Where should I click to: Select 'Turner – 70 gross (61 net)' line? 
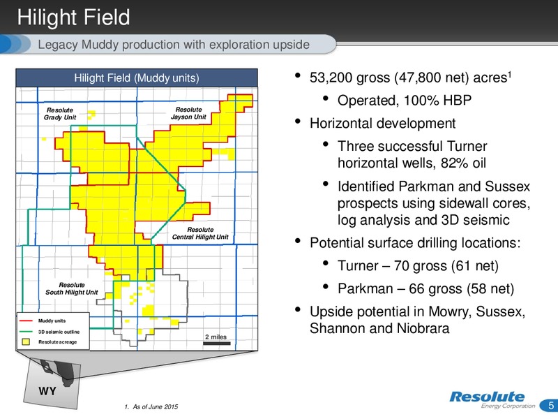point(418,265)
